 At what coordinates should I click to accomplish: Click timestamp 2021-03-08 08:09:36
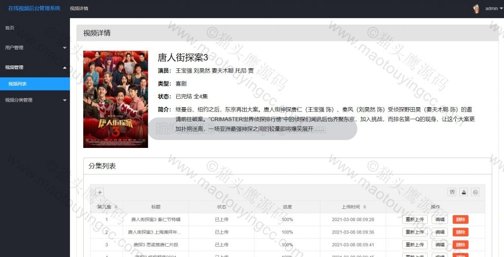[353, 232]
